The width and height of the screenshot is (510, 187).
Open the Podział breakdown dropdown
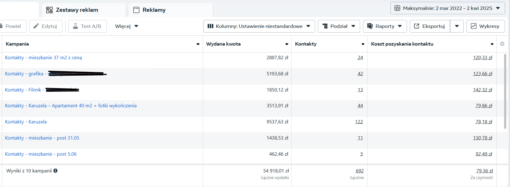pos(339,26)
